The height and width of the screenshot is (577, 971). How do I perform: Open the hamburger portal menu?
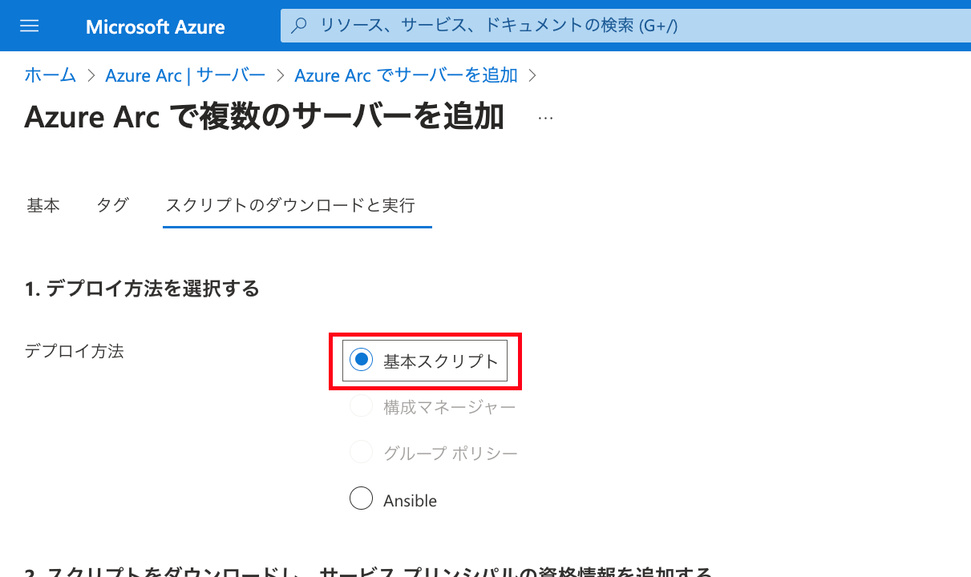(x=30, y=26)
